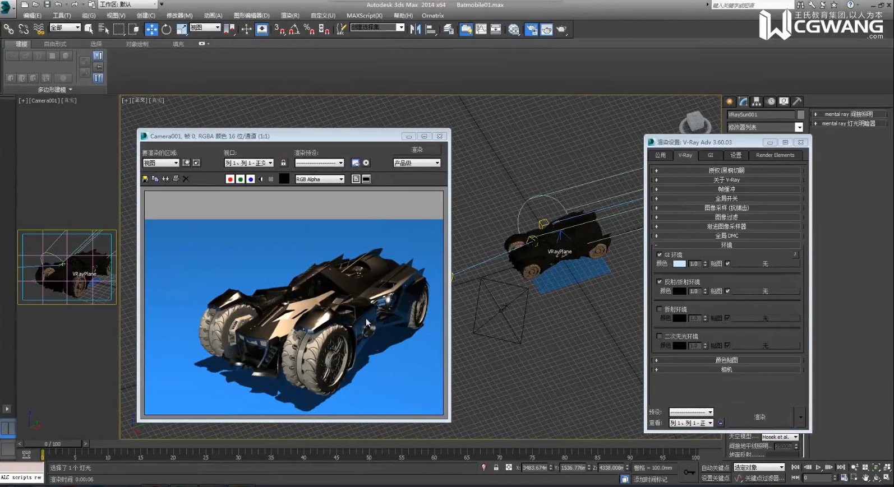894x487 pixels.
Task: Click black color swatch in frame window toolbar
Action: pos(284,179)
